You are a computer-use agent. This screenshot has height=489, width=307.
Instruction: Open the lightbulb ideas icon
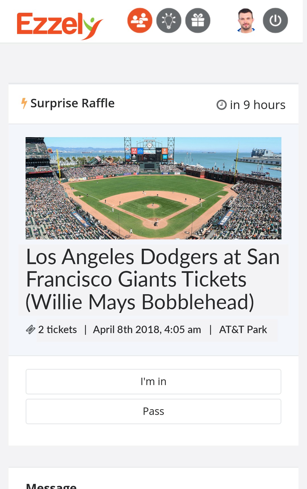169,20
